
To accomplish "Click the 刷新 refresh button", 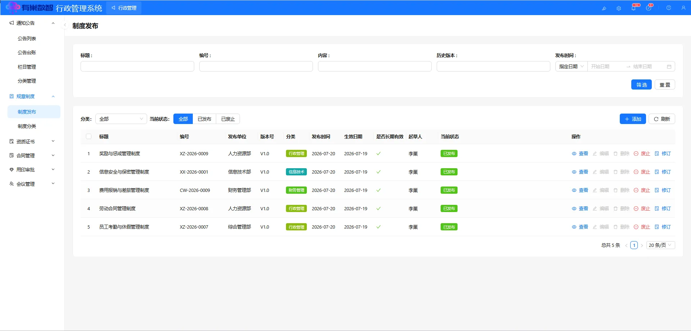I will coord(662,119).
